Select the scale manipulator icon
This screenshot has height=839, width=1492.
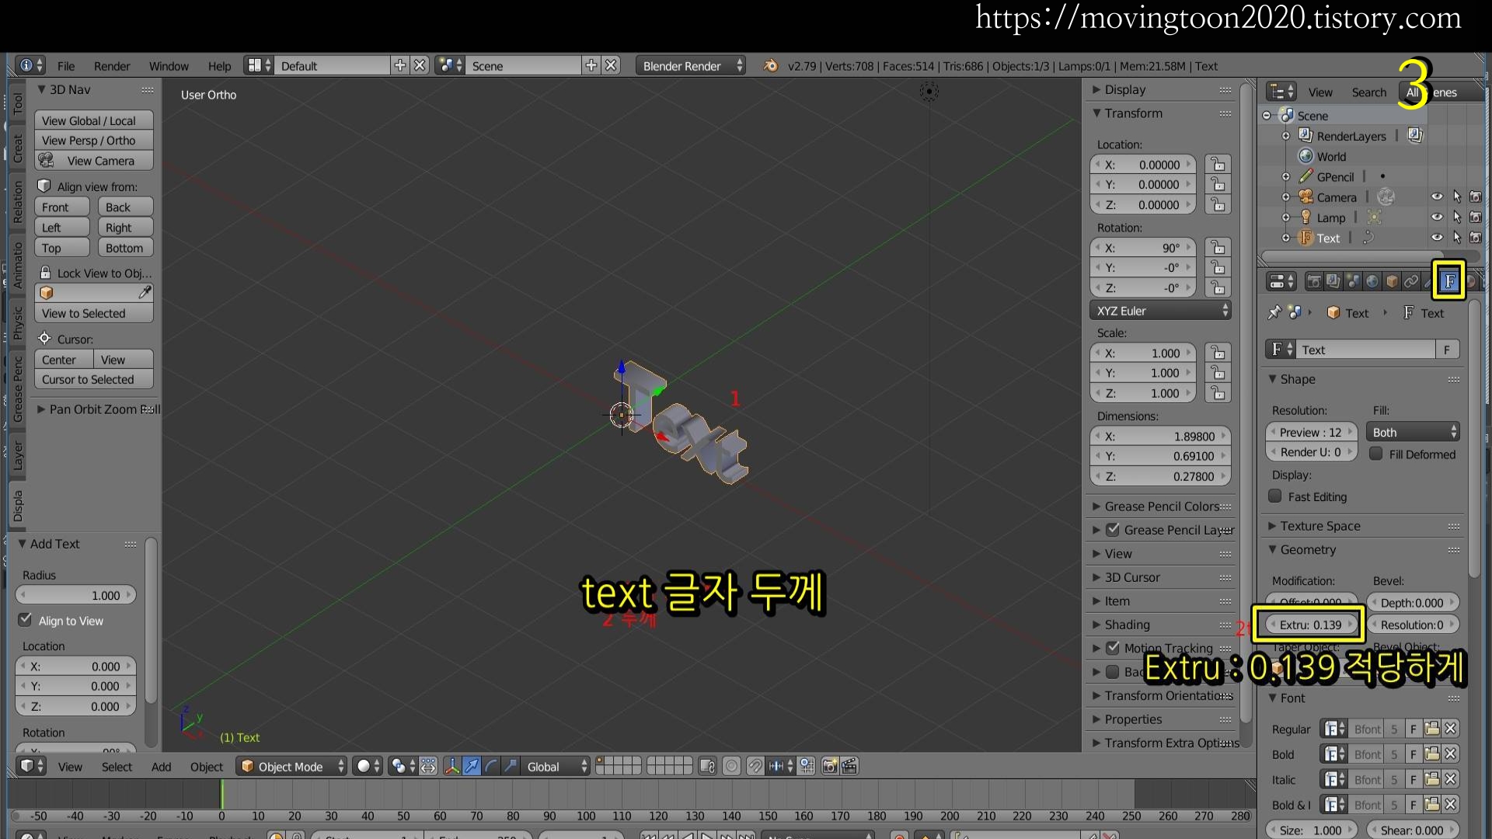coord(510,767)
